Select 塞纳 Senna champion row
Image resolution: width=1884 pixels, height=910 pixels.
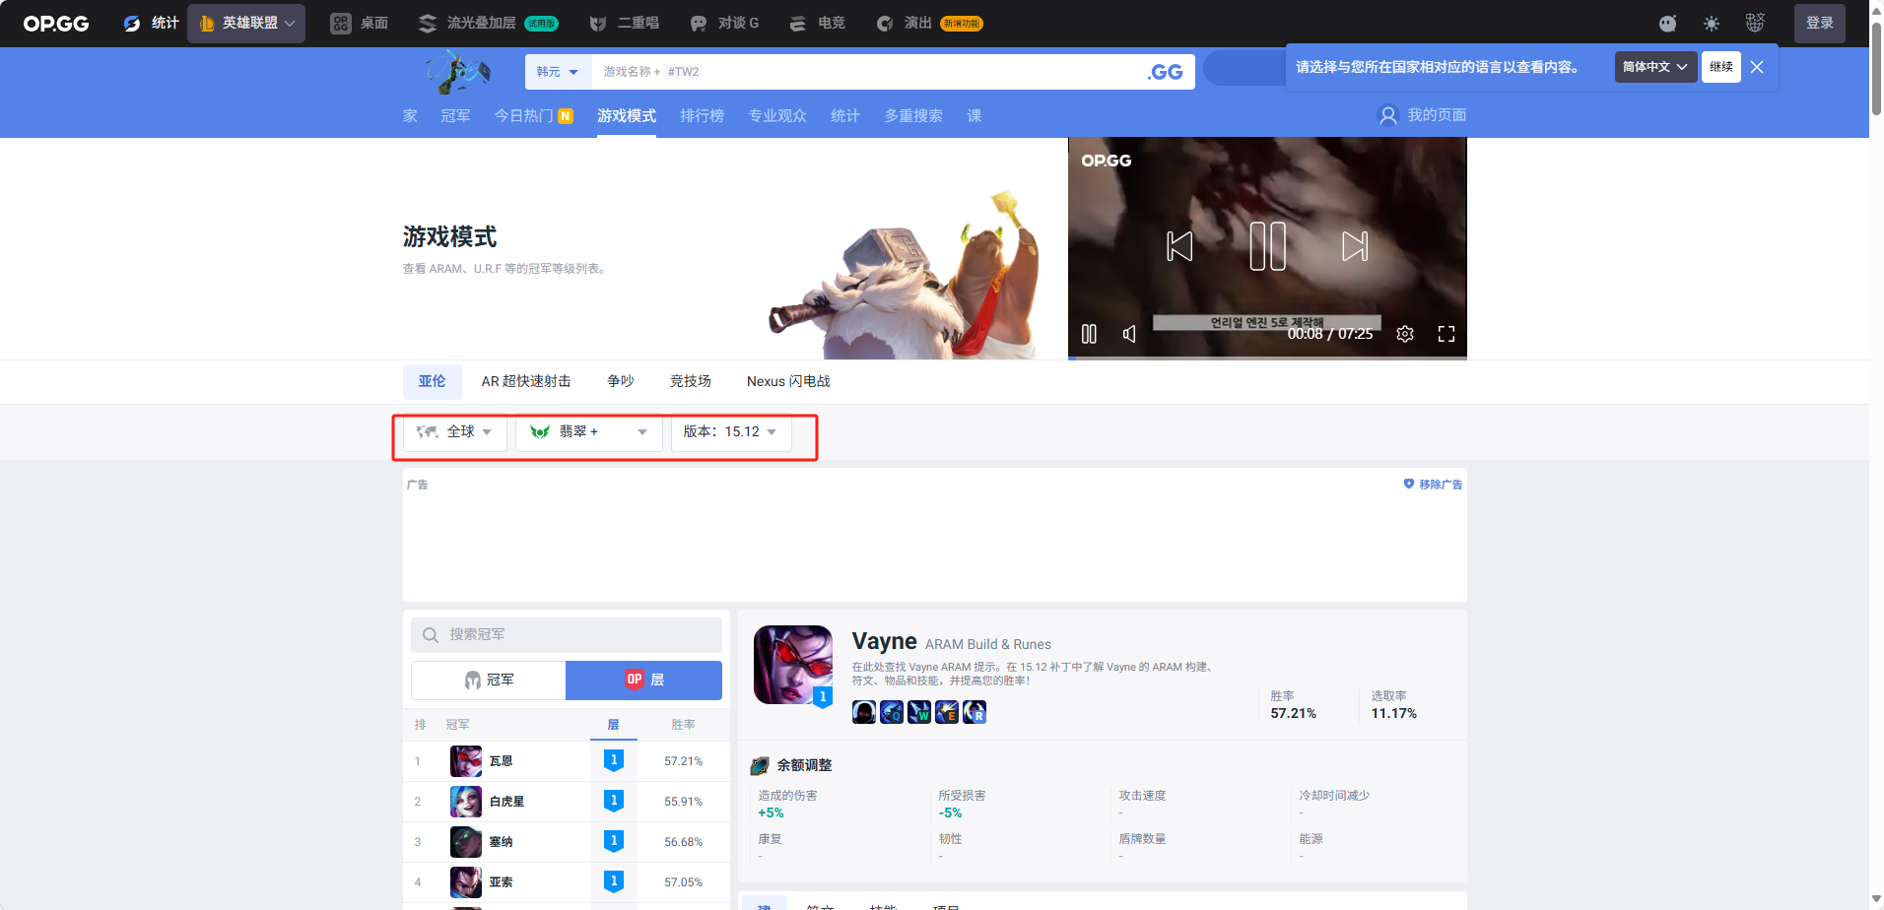click(x=567, y=842)
